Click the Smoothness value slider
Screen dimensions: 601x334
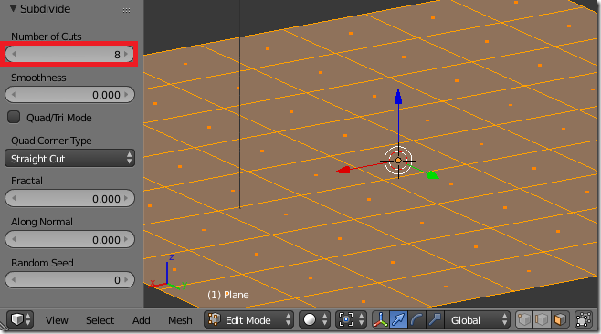[x=69, y=95]
